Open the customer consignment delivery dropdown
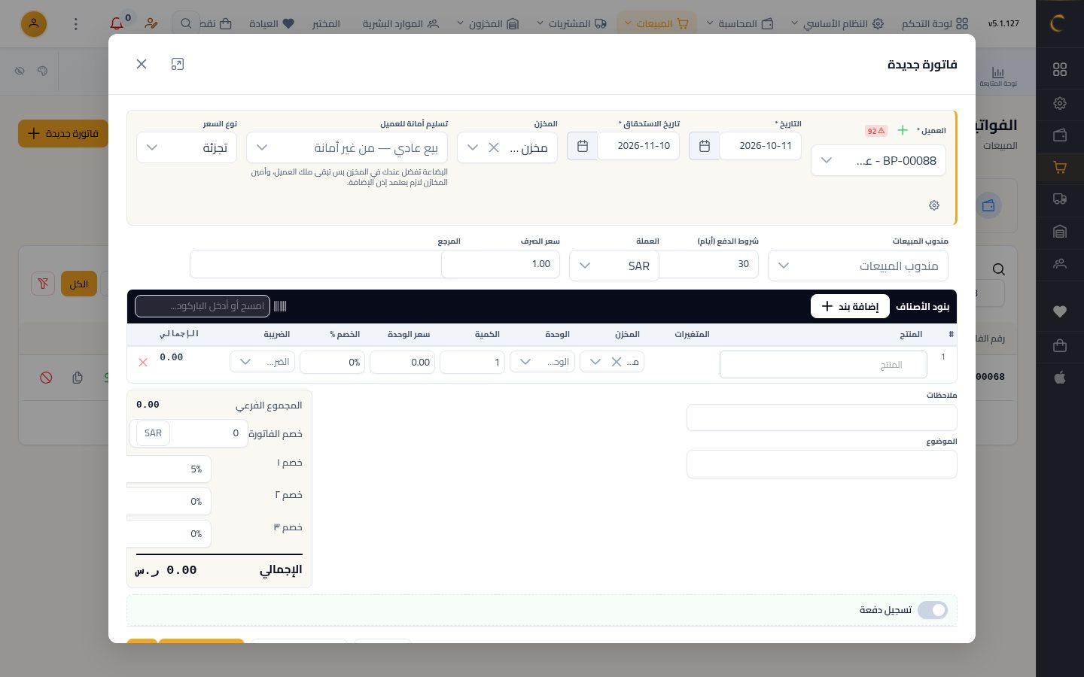Viewport: 1084px width, 677px height. coord(347,147)
